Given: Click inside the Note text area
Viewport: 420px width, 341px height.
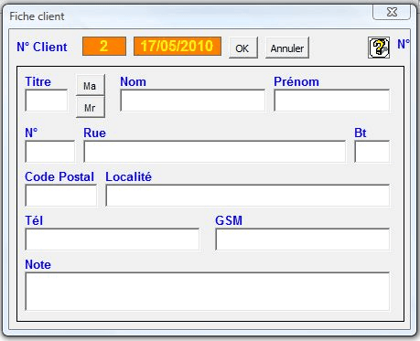Looking at the screenshot, I should click(208, 292).
